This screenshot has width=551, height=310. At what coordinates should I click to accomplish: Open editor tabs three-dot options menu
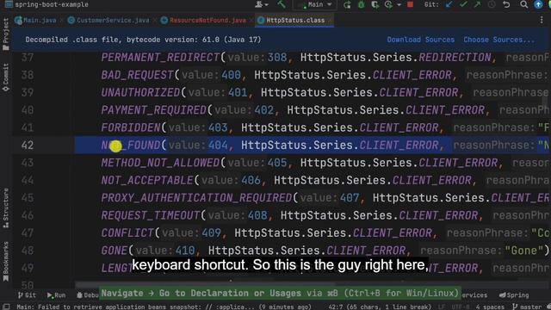[x=542, y=21]
